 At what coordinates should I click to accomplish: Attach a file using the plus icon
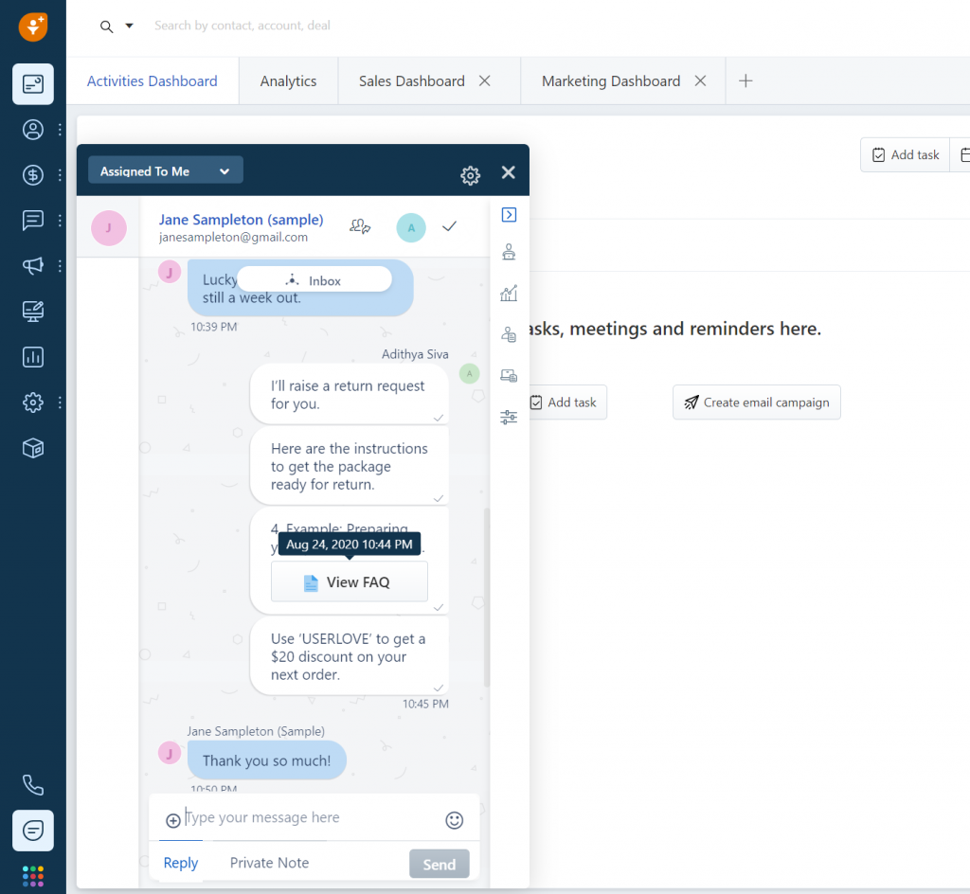tap(173, 819)
